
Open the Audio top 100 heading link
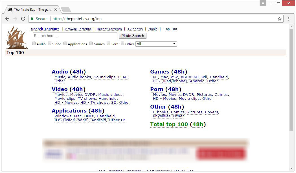[60, 72]
